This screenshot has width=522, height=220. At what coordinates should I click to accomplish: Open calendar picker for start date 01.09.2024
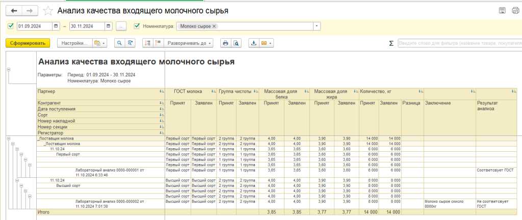click(x=58, y=26)
